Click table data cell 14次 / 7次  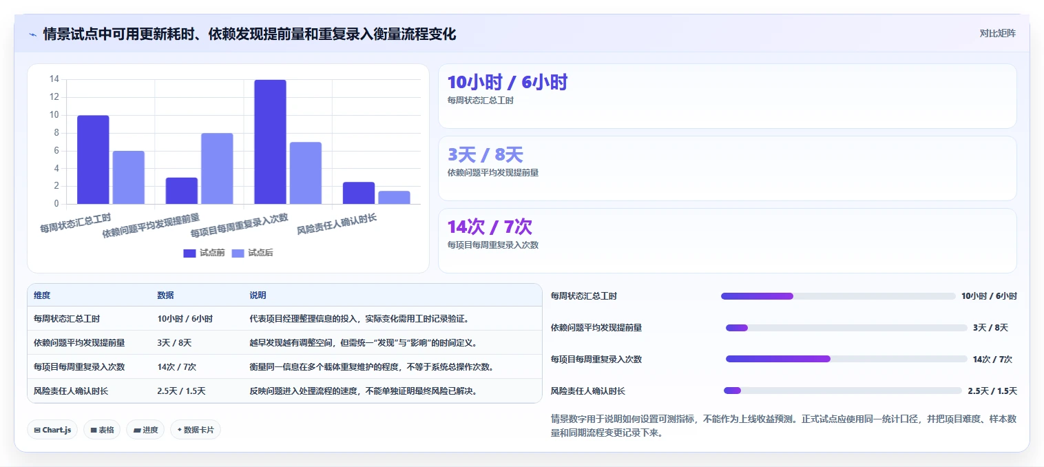(177, 366)
